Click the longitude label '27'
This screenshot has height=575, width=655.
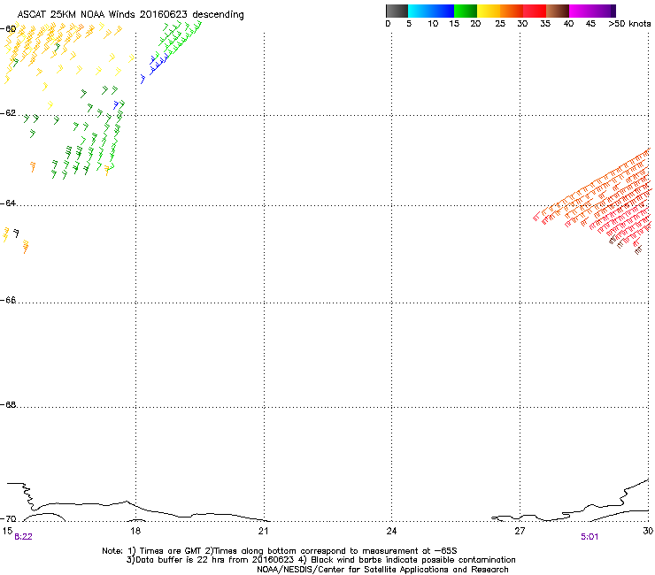(x=520, y=531)
